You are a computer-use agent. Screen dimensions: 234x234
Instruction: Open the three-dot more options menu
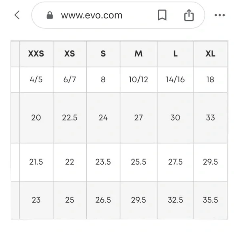click(219, 15)
